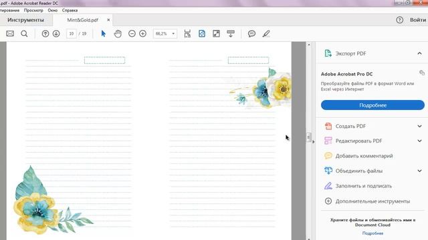Click the Объединить файлы icon
The height and width of the screenshot is (240, 428).
[x=328, y=171]
